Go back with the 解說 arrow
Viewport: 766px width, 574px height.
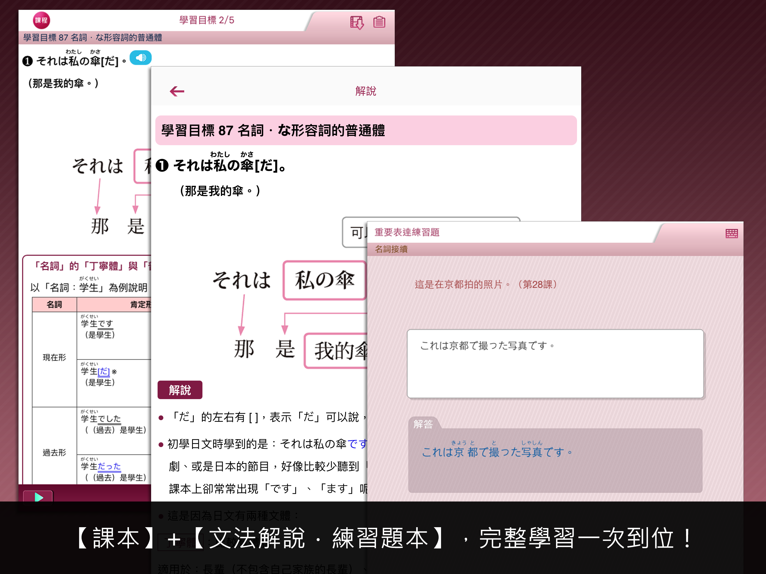click(x=177, y=91)
